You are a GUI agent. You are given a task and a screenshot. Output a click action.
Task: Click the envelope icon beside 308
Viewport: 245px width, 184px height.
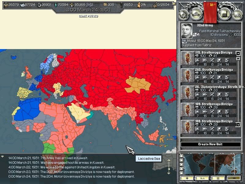105,5
